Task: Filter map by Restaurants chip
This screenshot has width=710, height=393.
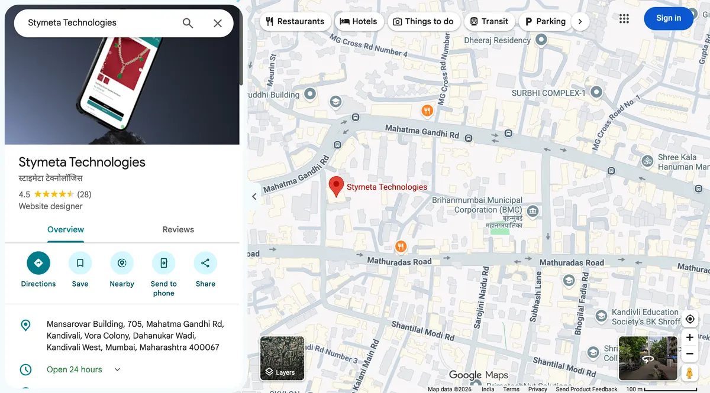Action: click(295, 21)
